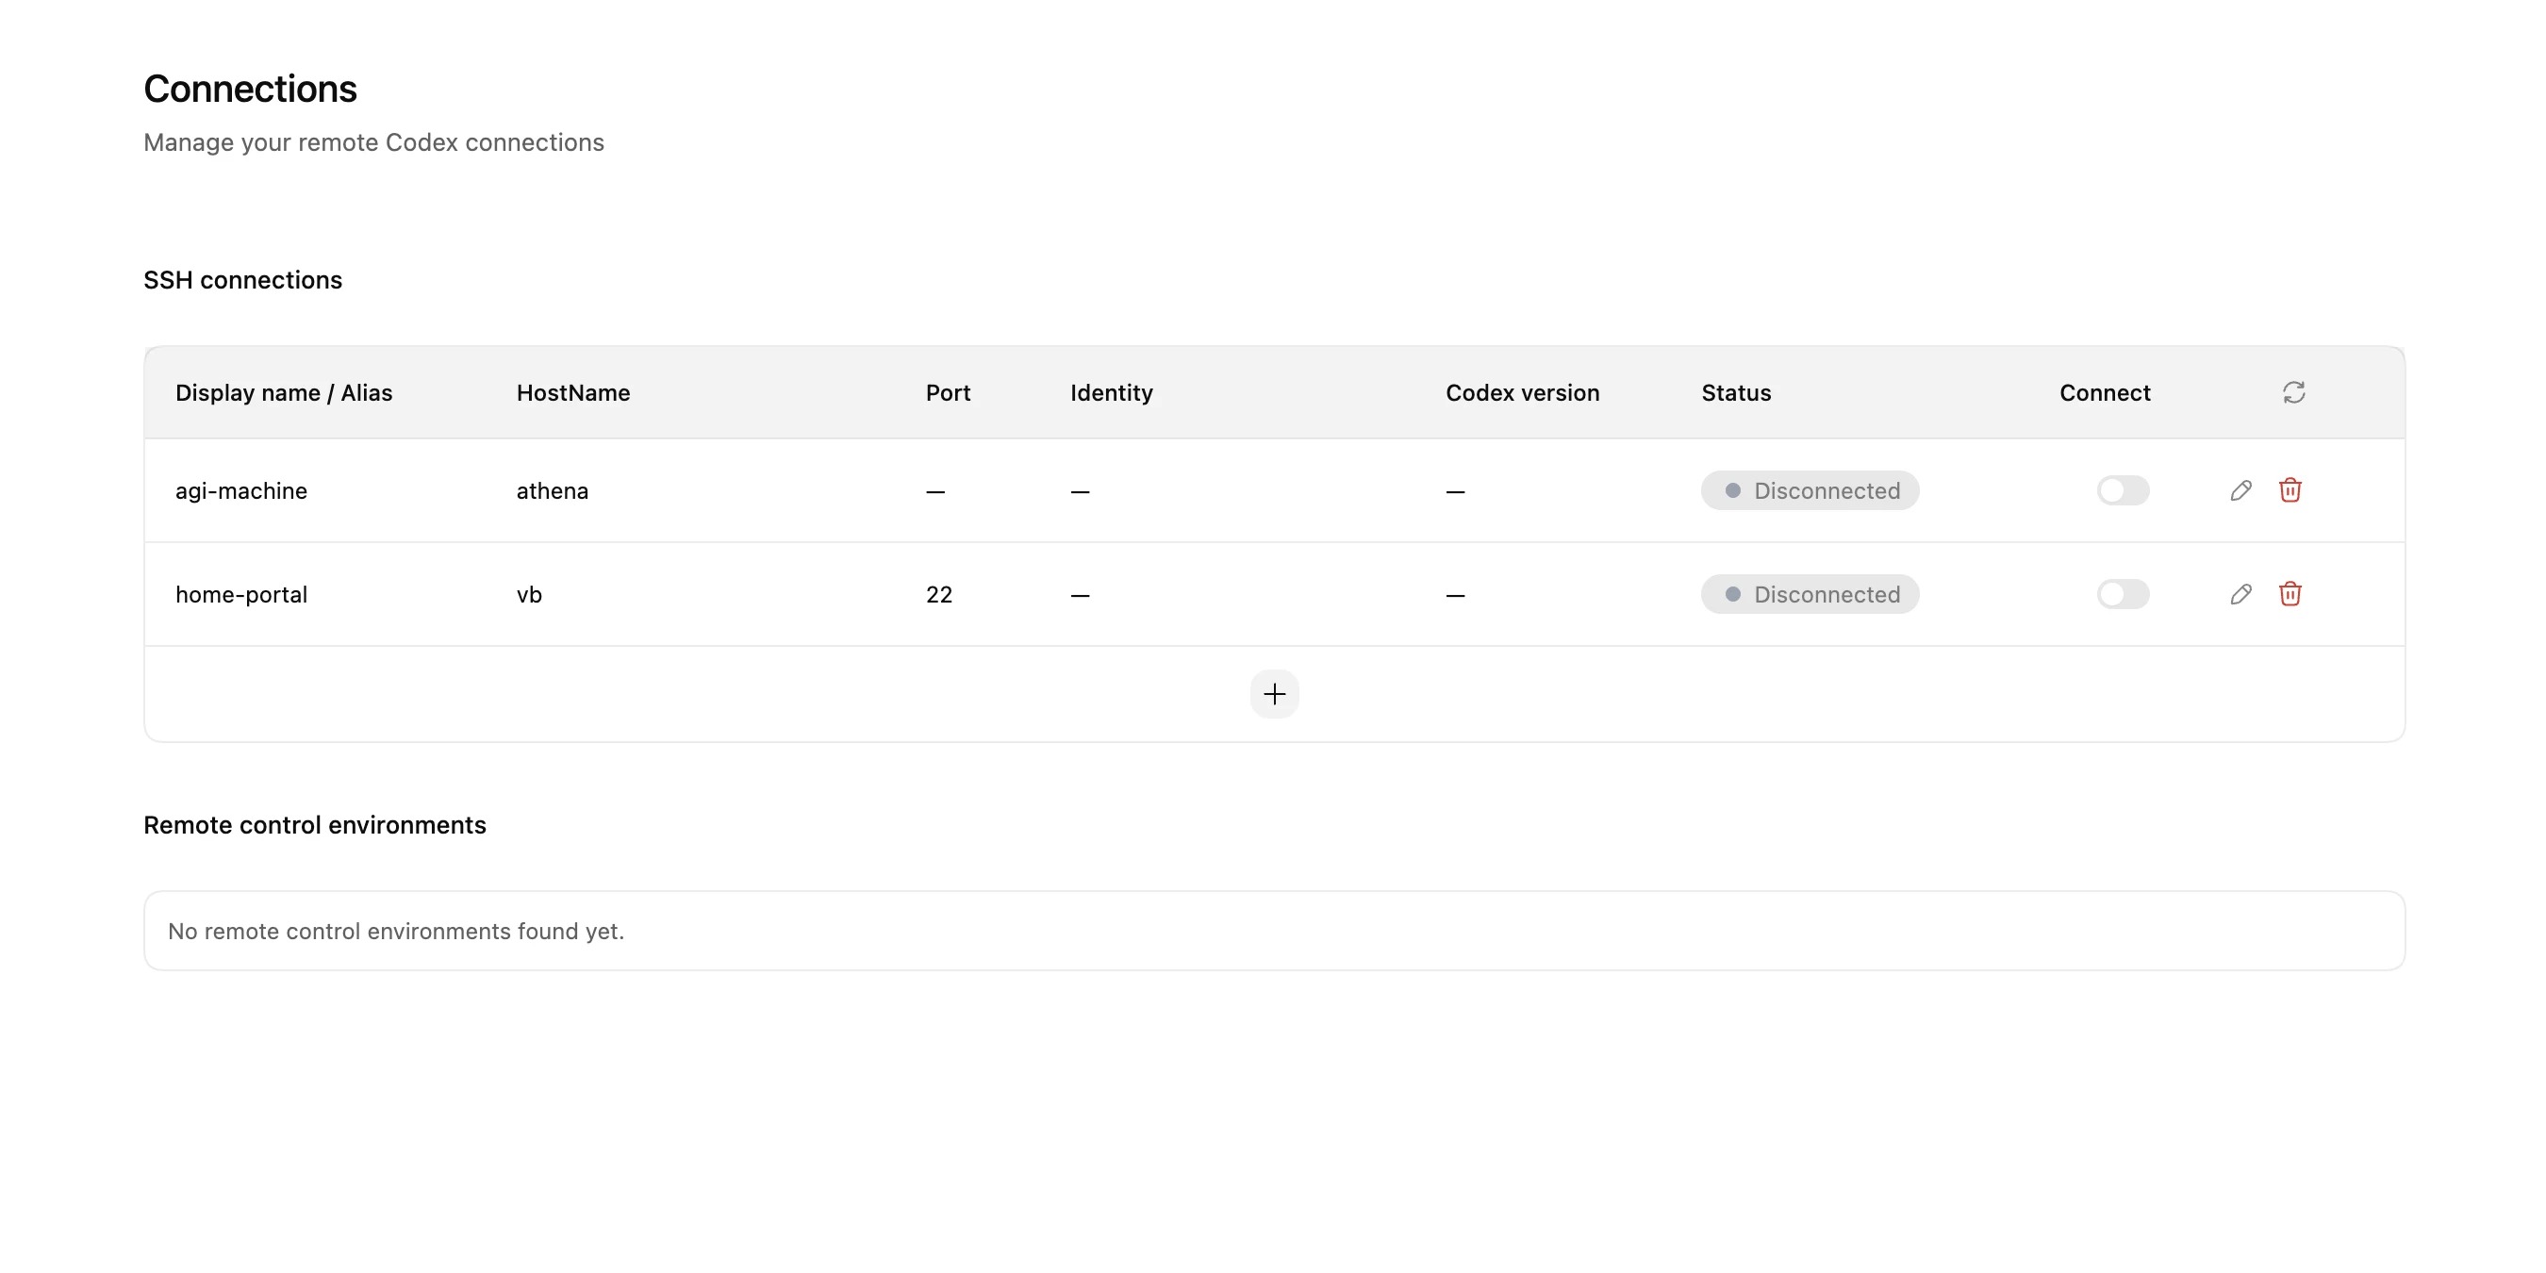The width and height of the screenshot is (2546, 1273).
Task: Click the Connect column header
Action: pos(2104,393)
